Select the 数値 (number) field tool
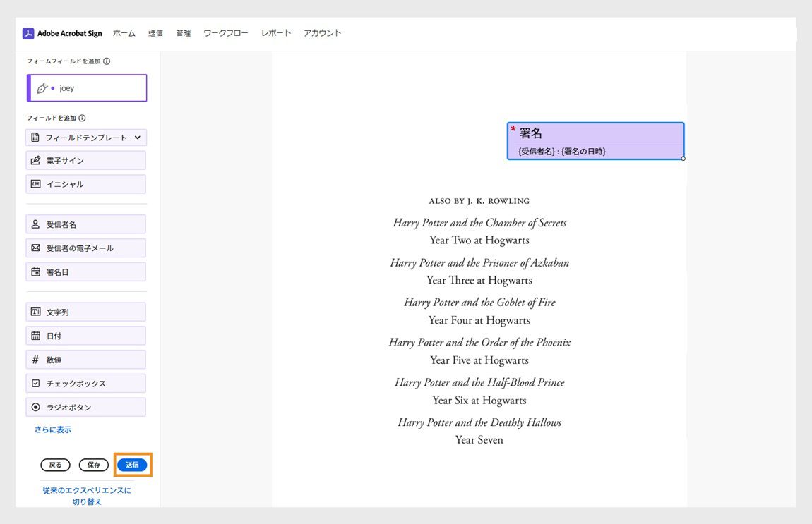This screenshot has width=812, height=524. [85, 359]
